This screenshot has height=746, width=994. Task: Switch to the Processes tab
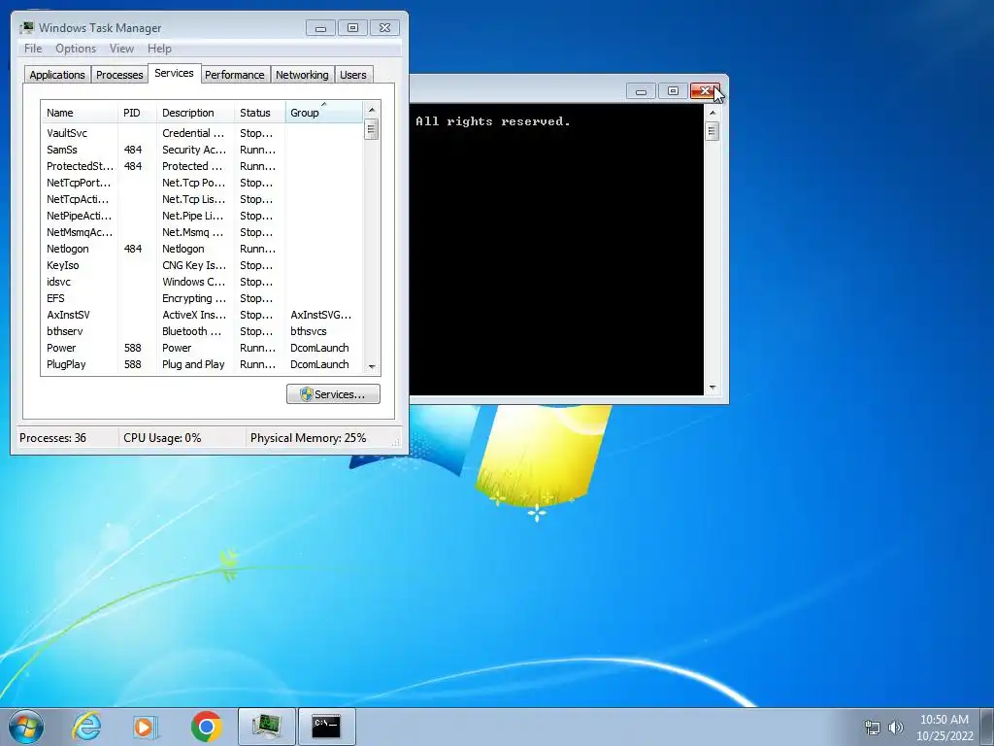pyautogui.click(x=119, y=75)
